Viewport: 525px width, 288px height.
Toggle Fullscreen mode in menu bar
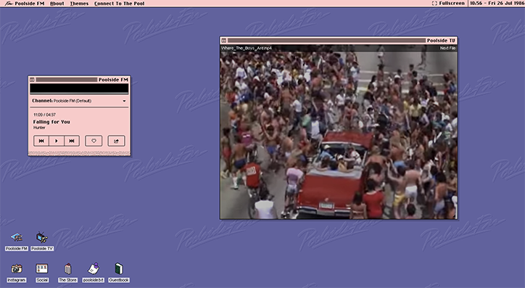[x=448, y=3]
